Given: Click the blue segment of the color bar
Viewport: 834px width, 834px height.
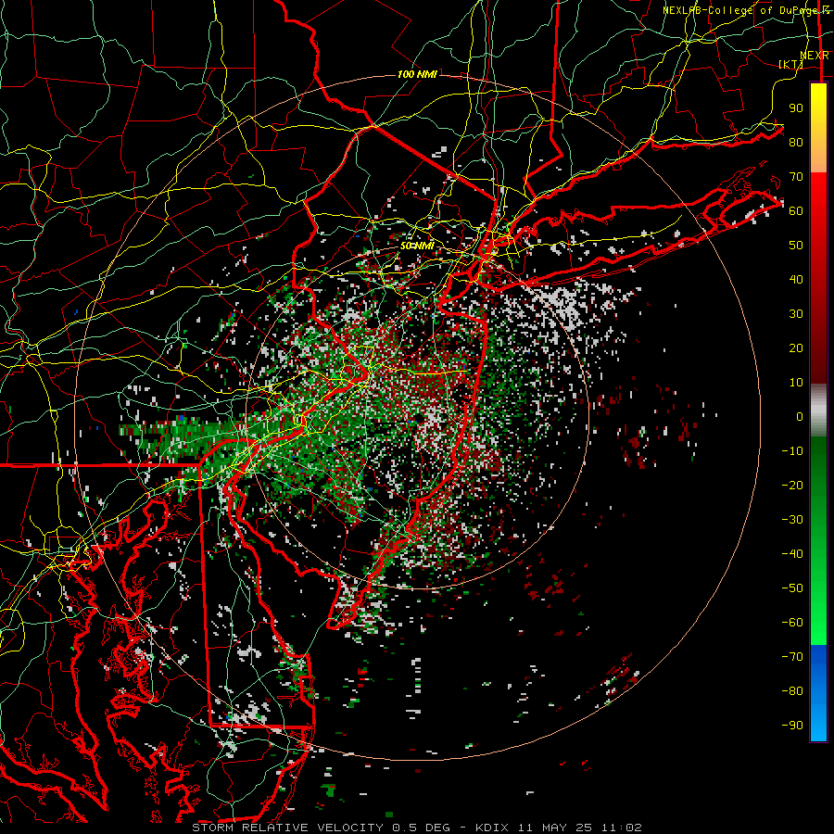Looking at the screenshot, I should pos(818,693).
